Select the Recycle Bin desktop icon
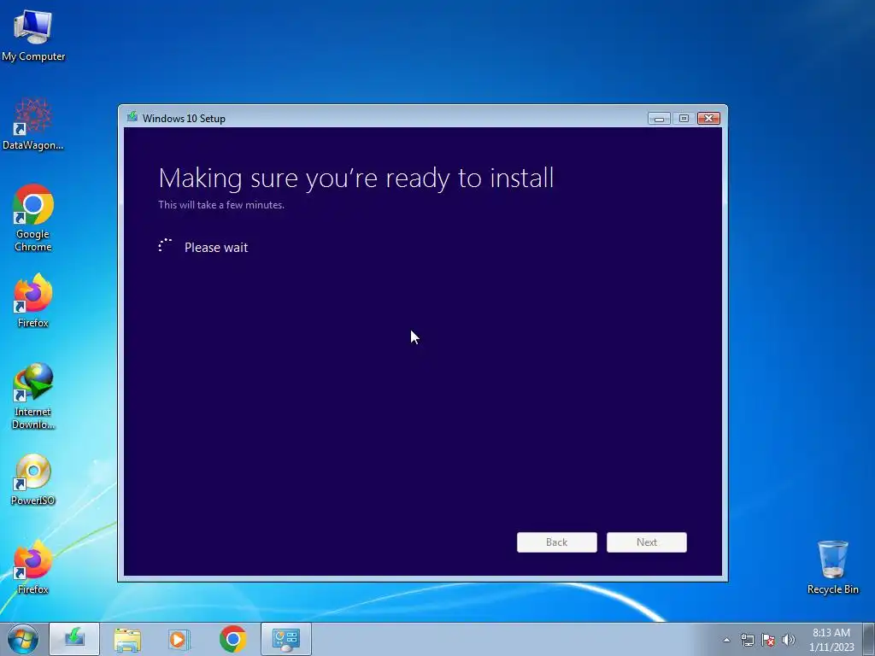Screen dimensions: 875x656 click(x=832, y=567)
